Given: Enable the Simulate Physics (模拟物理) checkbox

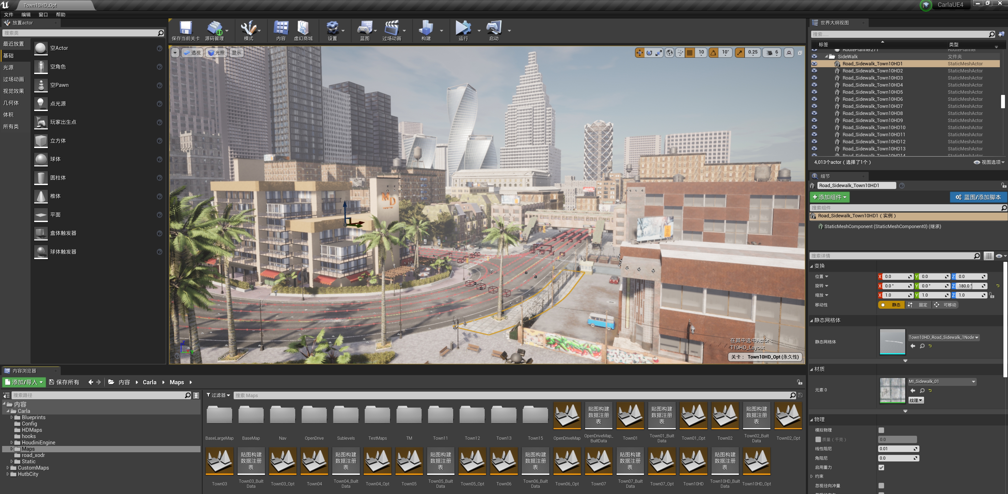Looking at the screenshot, I should (881, 430).
